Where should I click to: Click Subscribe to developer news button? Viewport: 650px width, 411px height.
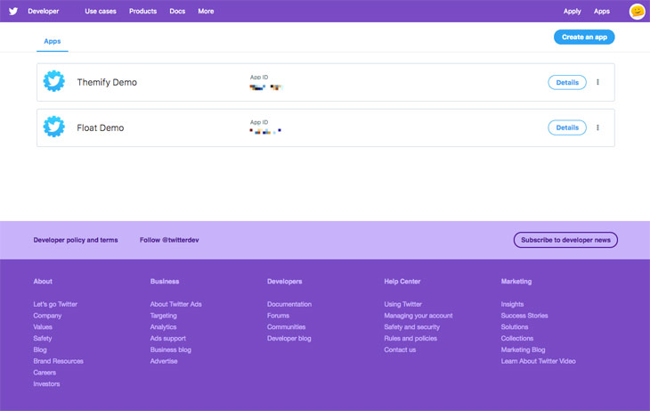(565, 240)
